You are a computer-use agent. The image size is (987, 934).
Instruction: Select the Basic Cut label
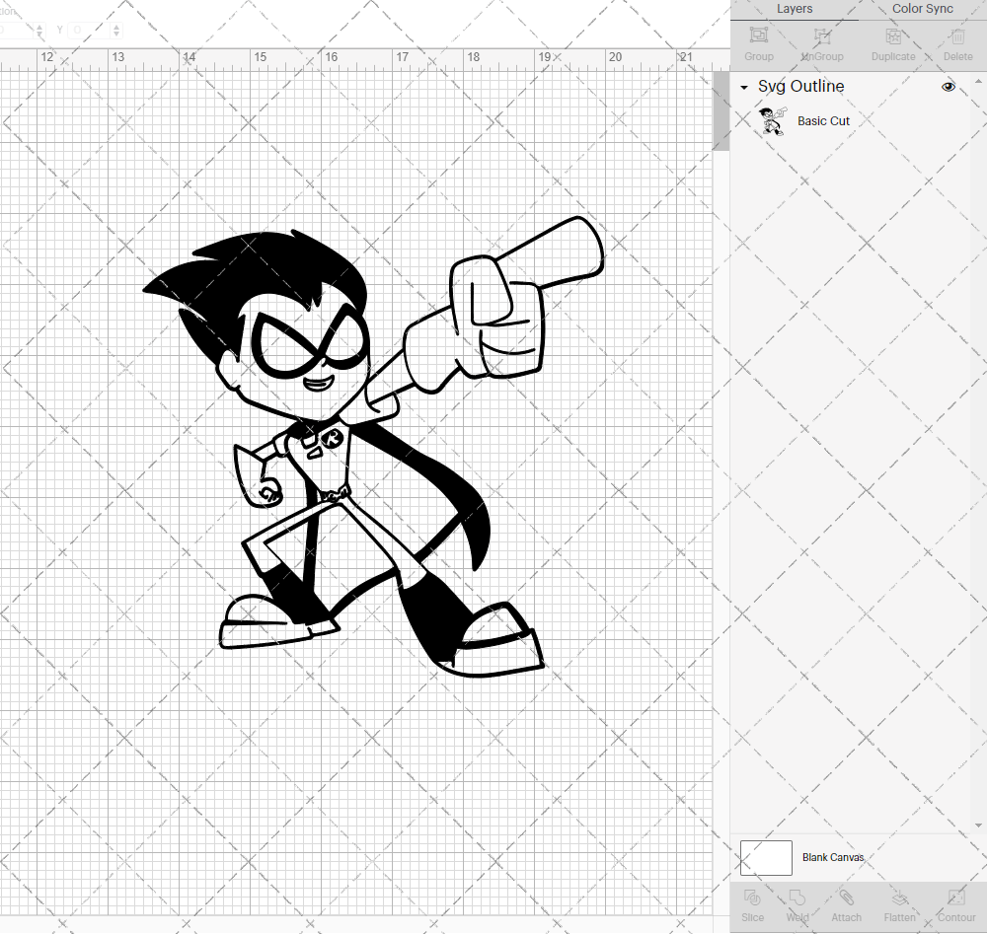[x=823, y=120]
